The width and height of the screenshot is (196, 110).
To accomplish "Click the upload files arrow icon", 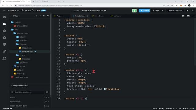I will (40, 16).
